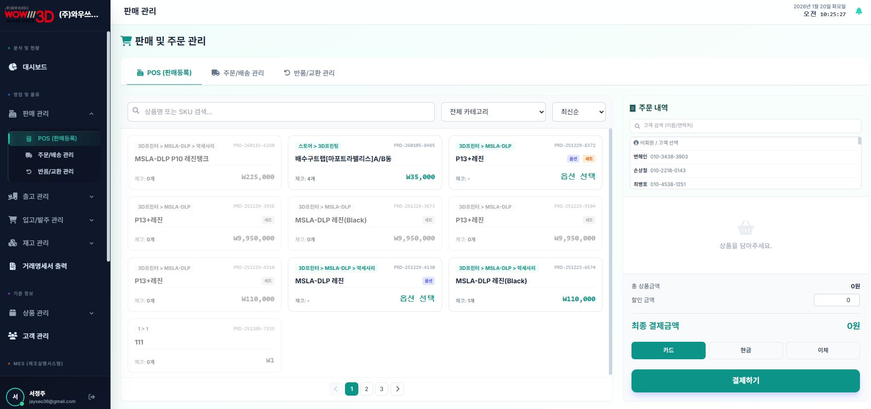Select 현금 payment method
This screenshot has height=409, width=871.
(x=745, y=351)
